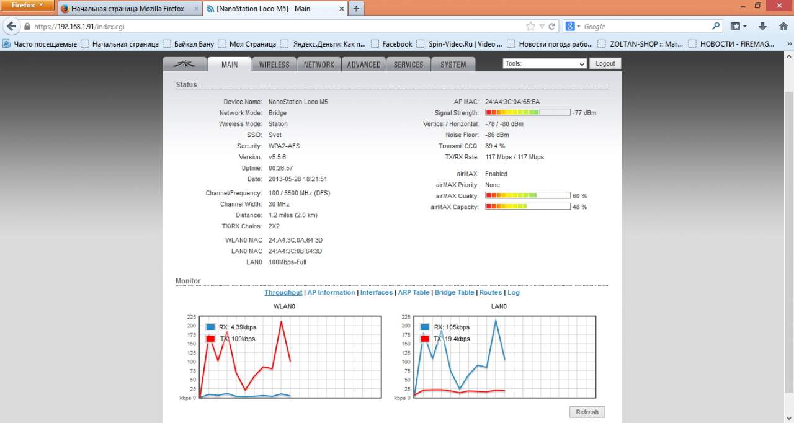The height and width of the screenshot is (423, 794).
Task: Switch to the NETWORK tab
Action: pyautogui.click(x=319, y=64)
